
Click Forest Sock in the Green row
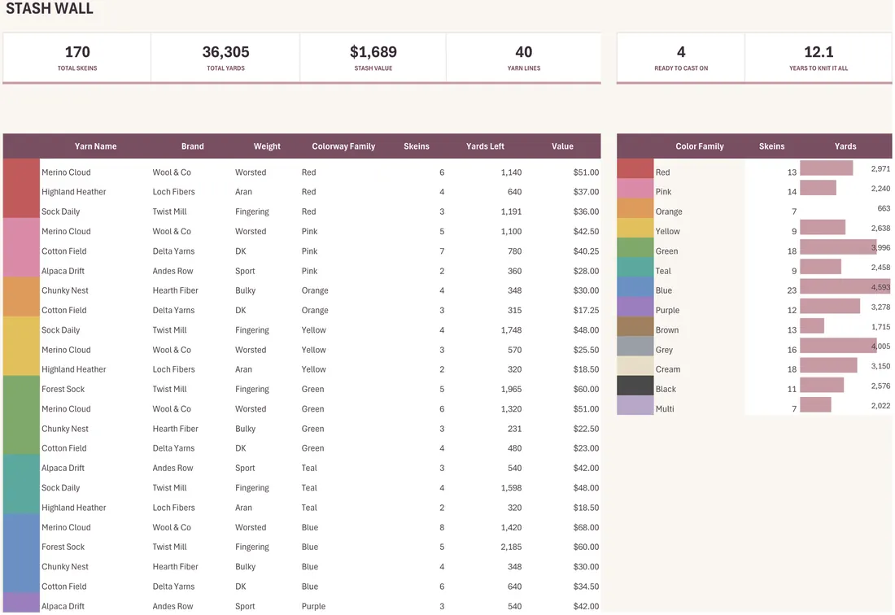63,389
